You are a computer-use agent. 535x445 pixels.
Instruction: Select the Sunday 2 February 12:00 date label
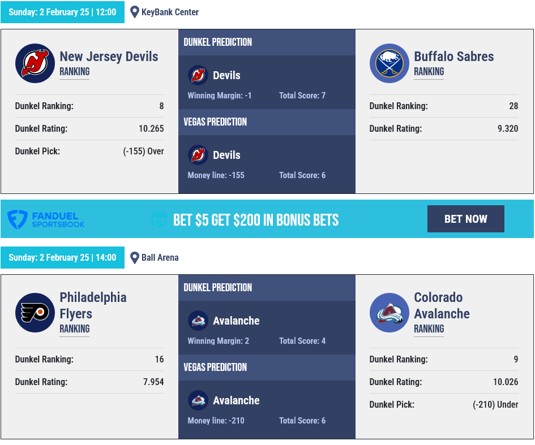62,12
